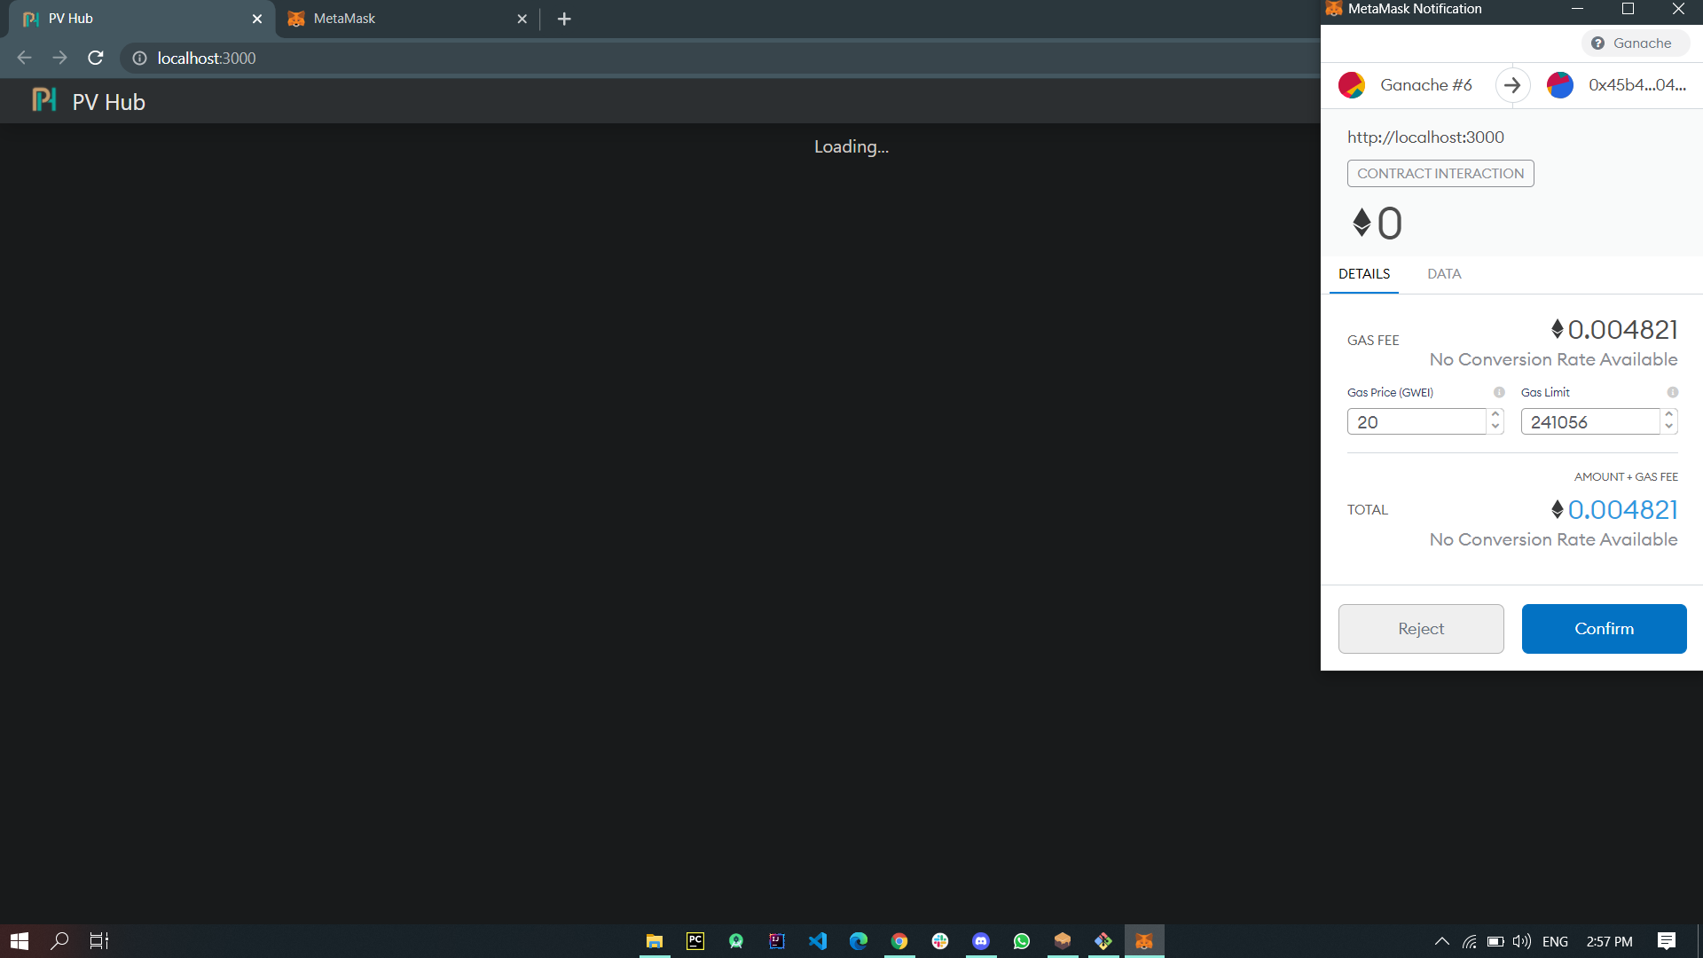Click the Ganache #6 account avatar

coord(1351,85)
